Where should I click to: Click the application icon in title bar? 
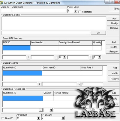(x=1, y=3)
